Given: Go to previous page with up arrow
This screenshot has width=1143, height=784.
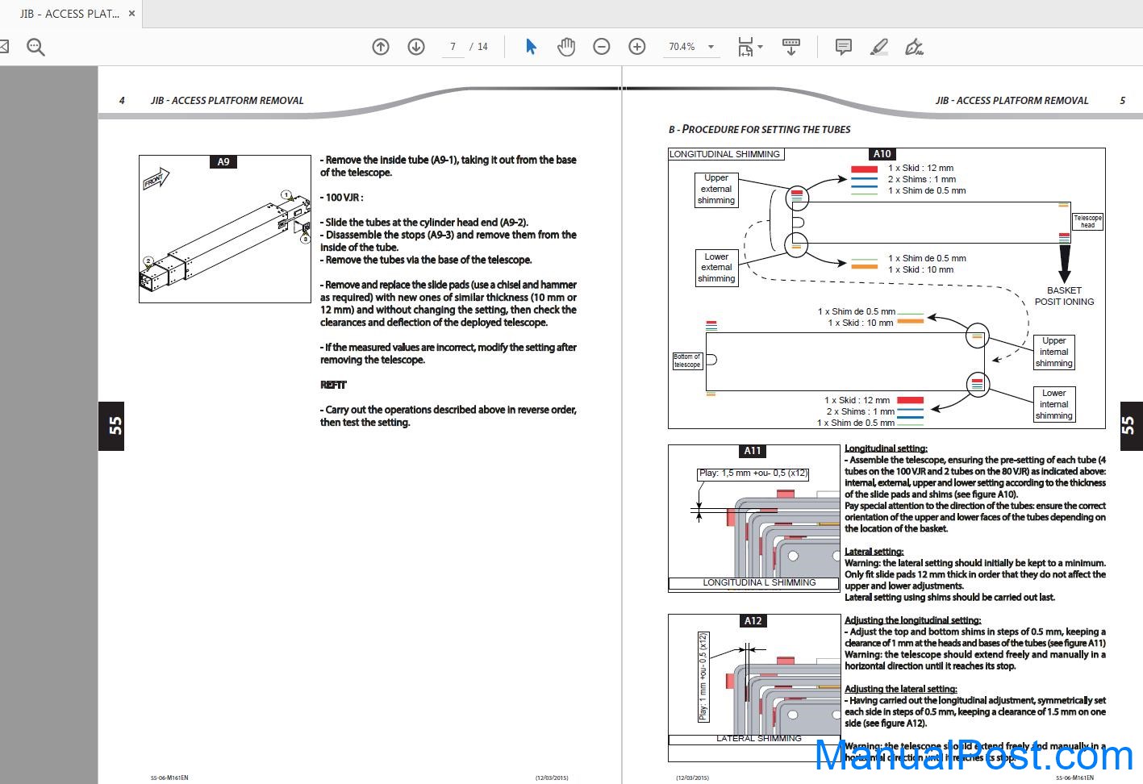Looking at the screenshot, I should click(x=381, y=47).
